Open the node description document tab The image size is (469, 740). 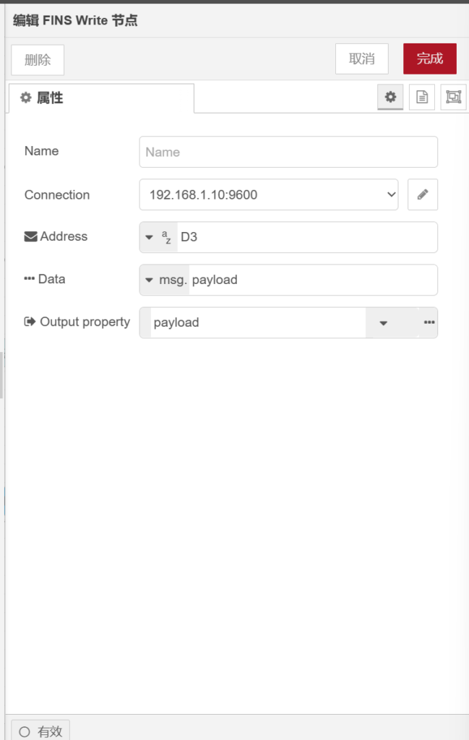click(x=422, y=98)
